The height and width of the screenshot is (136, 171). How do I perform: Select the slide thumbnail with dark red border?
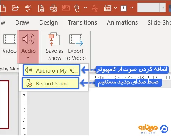pos(4,105)
